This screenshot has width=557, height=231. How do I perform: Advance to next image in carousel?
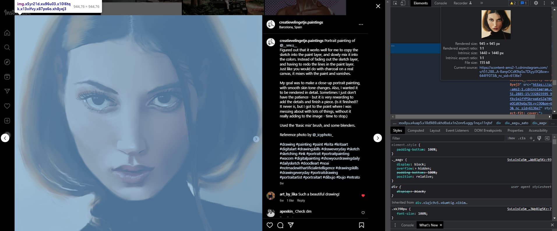[x=256, y=139]
